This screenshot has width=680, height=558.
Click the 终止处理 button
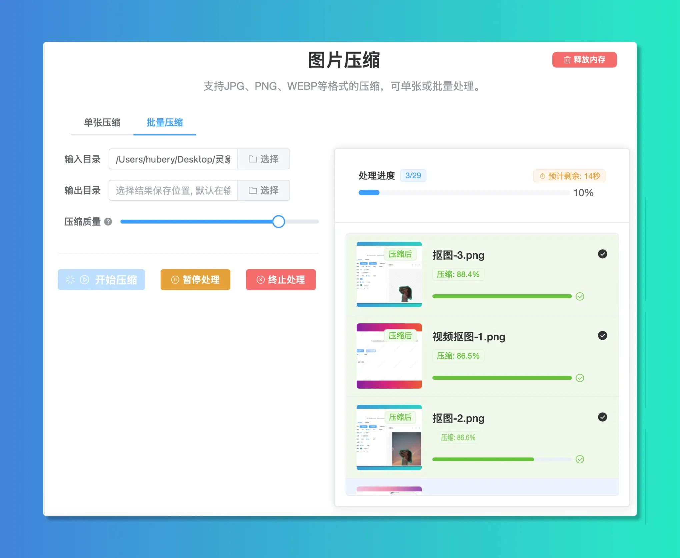(281, 280)
